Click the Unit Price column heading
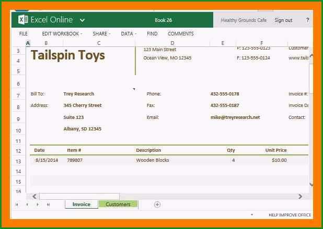Image resolution: width=323 pixels, height=229 pixels. 276,150
